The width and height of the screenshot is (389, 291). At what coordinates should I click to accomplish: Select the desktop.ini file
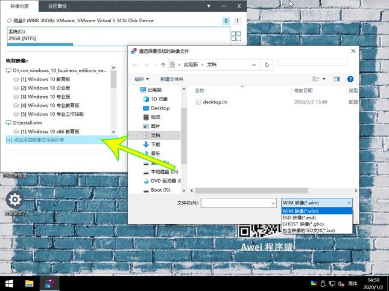pos(211,102)
